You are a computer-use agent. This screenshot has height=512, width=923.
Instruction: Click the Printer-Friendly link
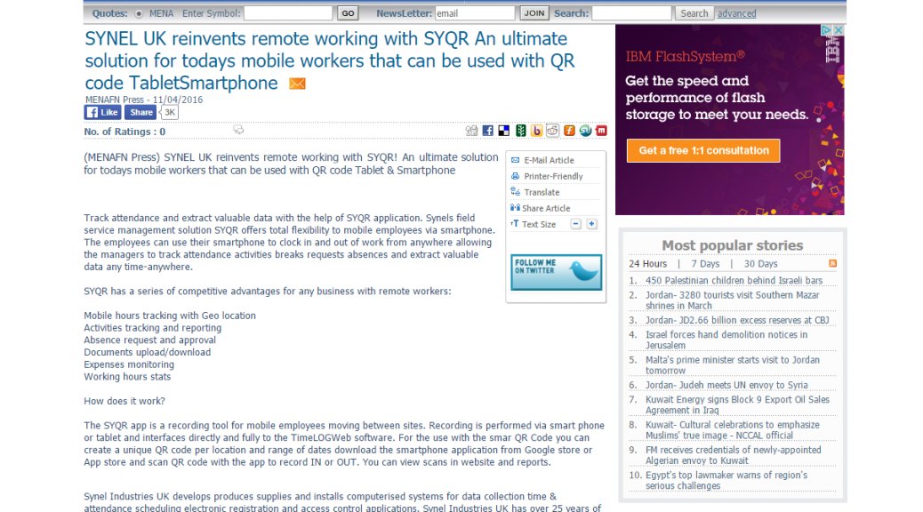(x=553, y=176)
